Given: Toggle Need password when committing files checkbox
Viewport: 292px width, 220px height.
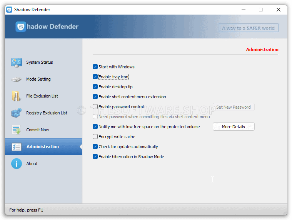Looking at the screenshot, I should click(95, 117).
